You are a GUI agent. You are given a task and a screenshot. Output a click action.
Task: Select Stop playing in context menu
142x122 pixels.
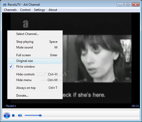35,42
